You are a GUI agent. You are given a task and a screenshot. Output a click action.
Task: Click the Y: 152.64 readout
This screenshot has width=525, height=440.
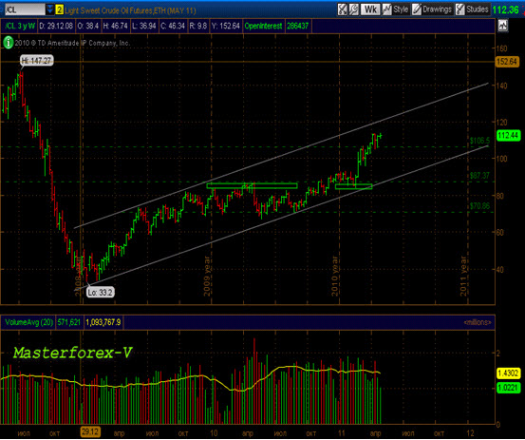click(x=226, y=26)
